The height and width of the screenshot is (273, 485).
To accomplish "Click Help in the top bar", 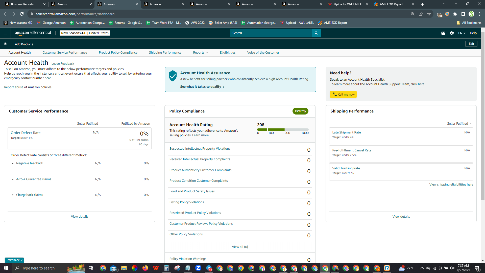I will coord(473,33).
